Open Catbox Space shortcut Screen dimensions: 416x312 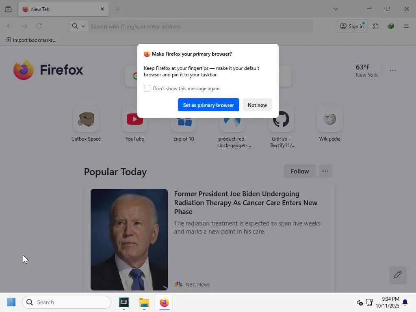click(86, 124)
